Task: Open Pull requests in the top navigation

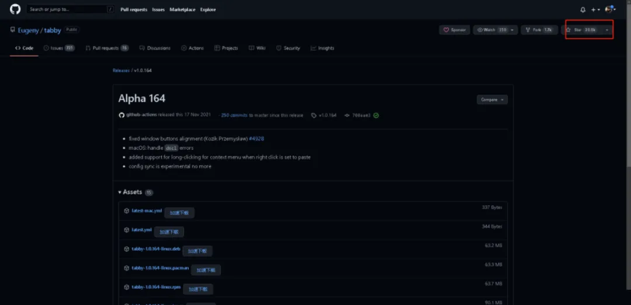Action: click(x=134, y=10)
